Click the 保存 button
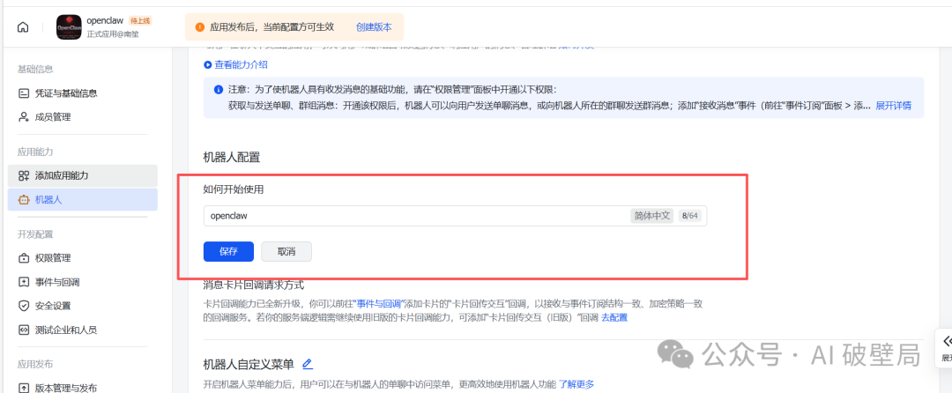The width and height of the screenshot is (952, 393). [x=228, y=252]
